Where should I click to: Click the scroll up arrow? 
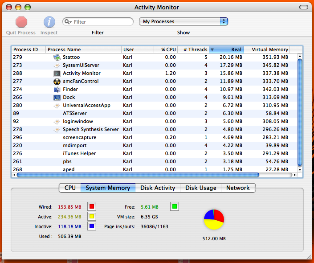(x=300, y=56)
